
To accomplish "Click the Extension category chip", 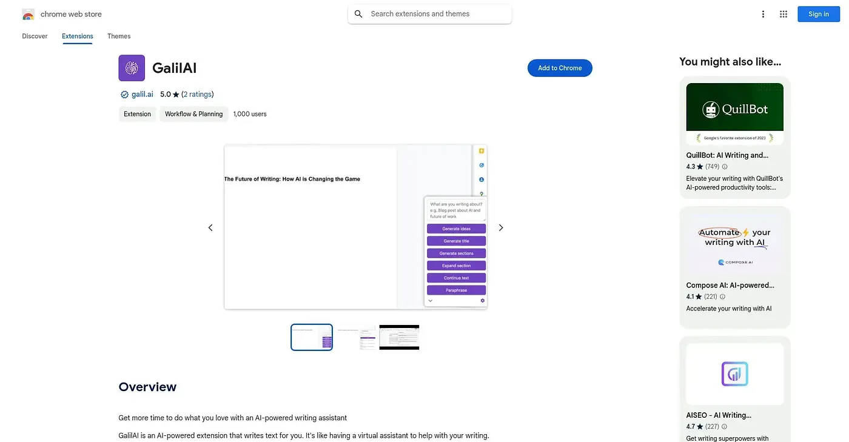I will click(137, 114).
